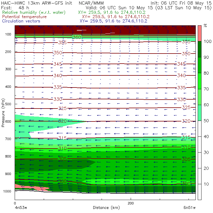Click the right '340' contour label
213x213 pixels.
(x=181, y=75)
